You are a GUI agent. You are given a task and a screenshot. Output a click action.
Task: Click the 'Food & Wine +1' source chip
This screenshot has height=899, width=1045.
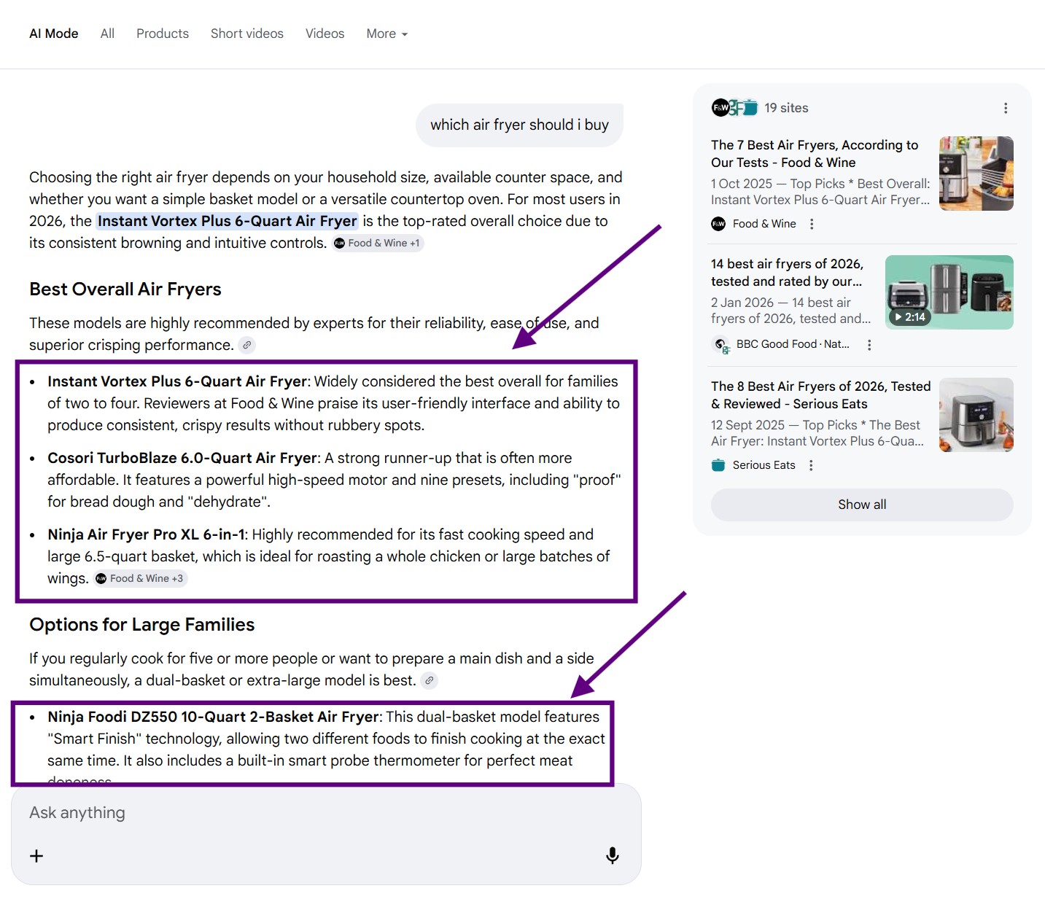pos(378,244)
